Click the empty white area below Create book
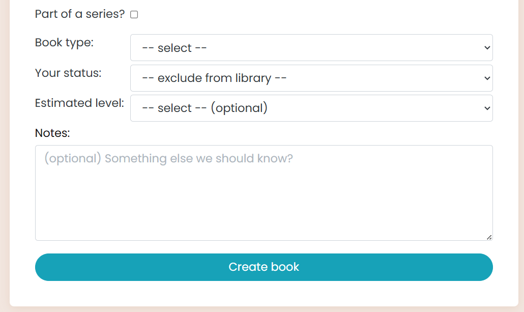This screenshot has width=524, height=312. (x=264, y=294)
